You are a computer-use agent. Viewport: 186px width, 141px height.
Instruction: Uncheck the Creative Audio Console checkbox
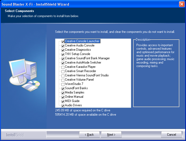(x=63, y=46)
